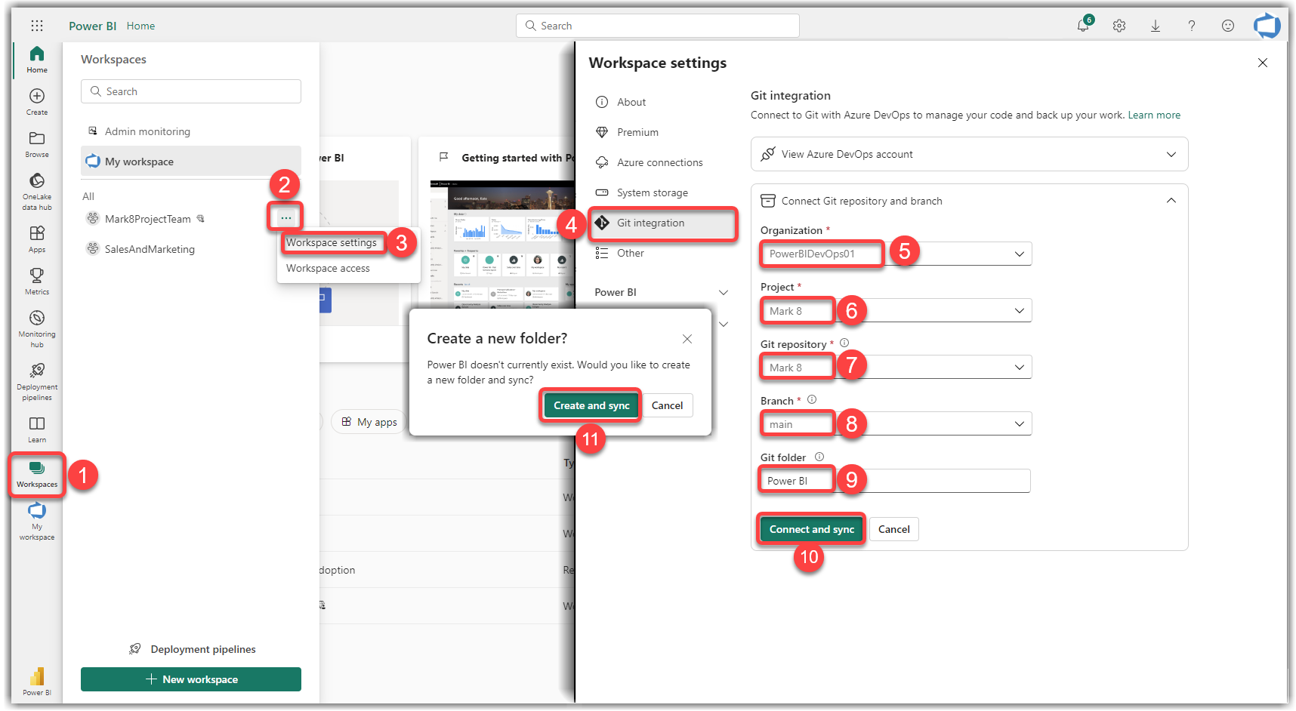Open Apps from the sidebar

pos(37,239)
